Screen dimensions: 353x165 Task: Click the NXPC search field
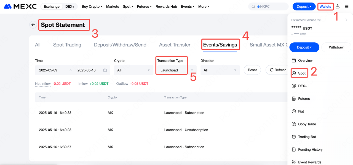(268, 6)
